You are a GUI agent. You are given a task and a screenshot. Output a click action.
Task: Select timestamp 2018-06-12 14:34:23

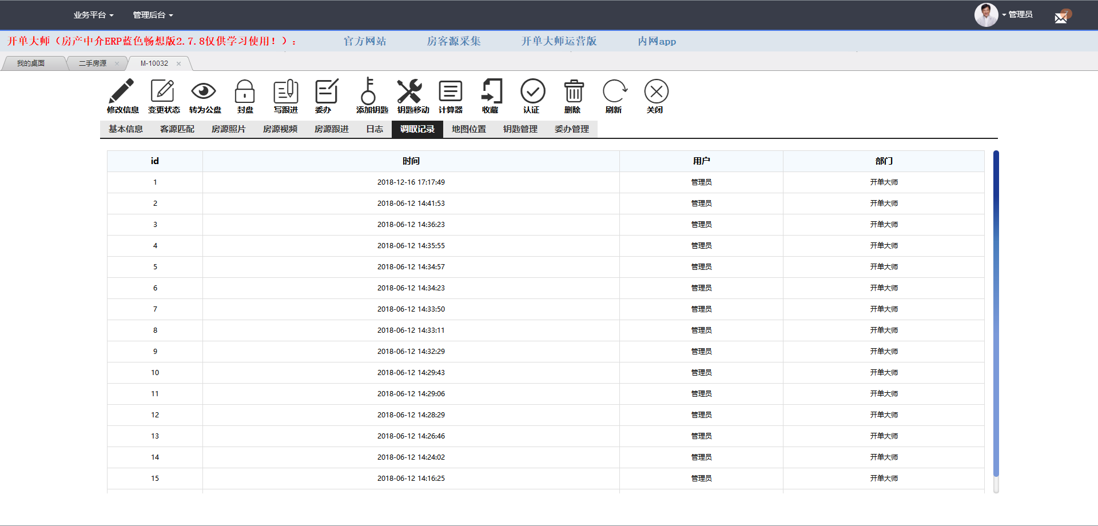411,288
